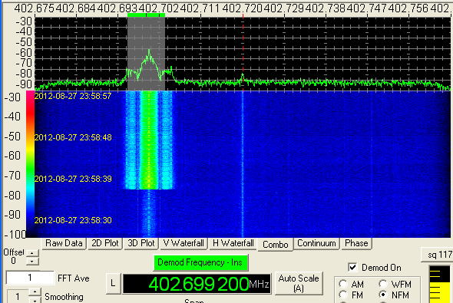Decrease the Offset with down arrow
This screenshot has width=453, height=303.
tap(32, 261)
